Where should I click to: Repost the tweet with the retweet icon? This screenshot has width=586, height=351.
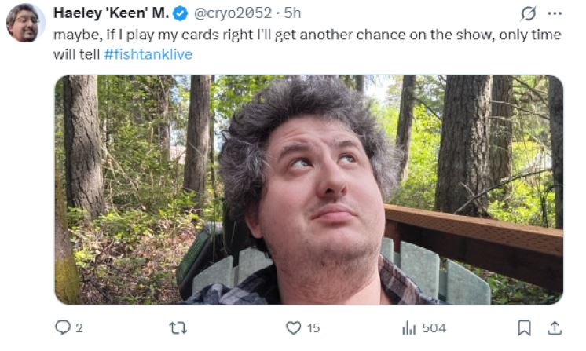pyautogui.click(x=178, y=328)
